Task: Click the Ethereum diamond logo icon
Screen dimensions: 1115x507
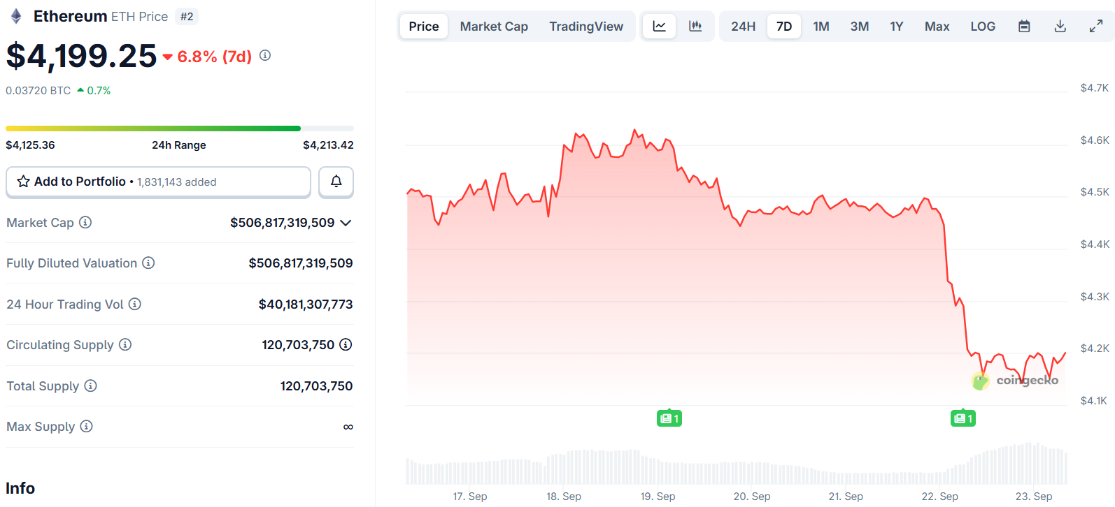Action: click(x=16, y=16)
